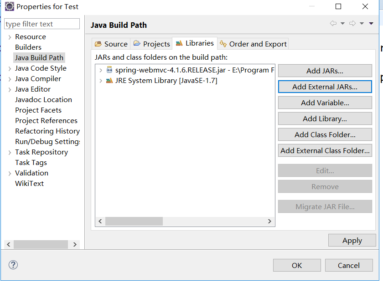Click libraries list horizontal scrollbar thumb
This screenshot has width=383, height=283.
click(134, 221)
